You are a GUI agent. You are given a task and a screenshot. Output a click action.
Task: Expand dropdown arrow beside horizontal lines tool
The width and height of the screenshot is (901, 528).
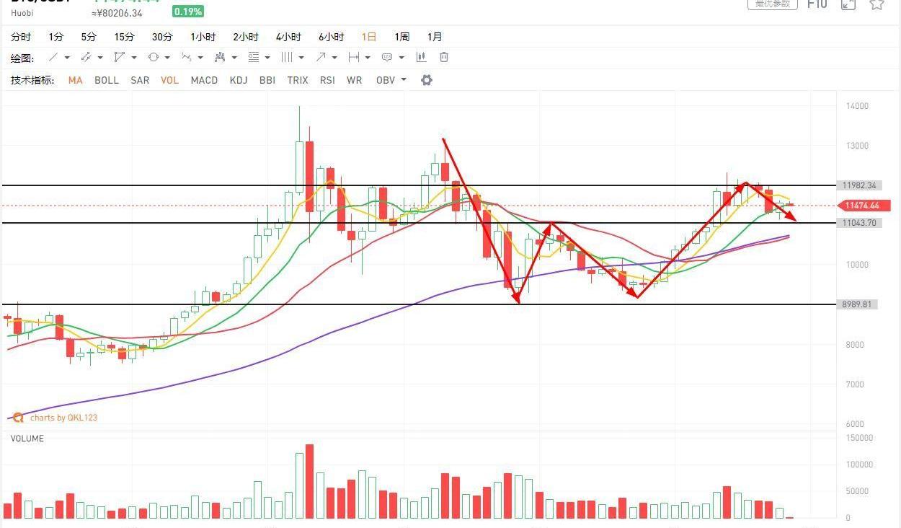(x=267, y=58)
